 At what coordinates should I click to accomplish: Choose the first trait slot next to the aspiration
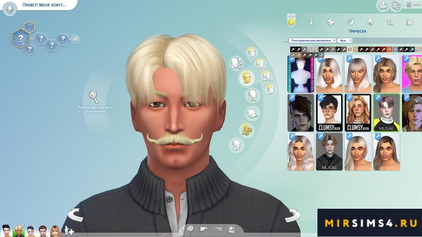(41, 39)
